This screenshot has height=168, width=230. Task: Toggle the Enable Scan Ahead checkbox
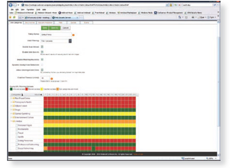tap(42, 46)
